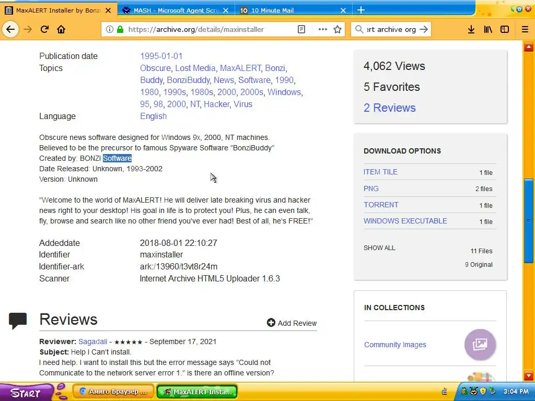
Task: Open page actions three-dot menu
Action: [x=322, y=29]
